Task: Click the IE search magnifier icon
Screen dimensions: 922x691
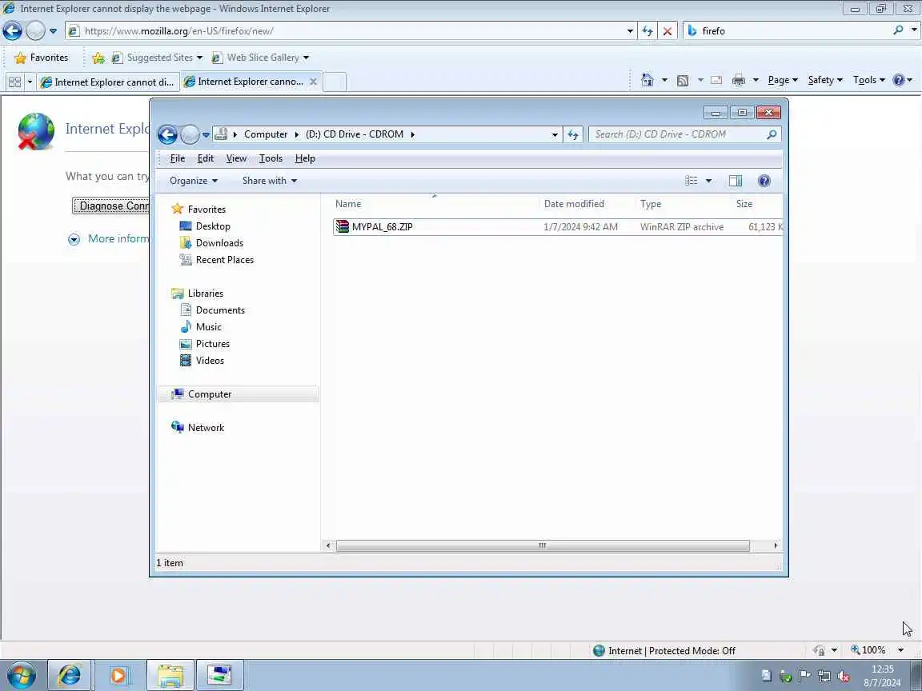Action: 898,30
